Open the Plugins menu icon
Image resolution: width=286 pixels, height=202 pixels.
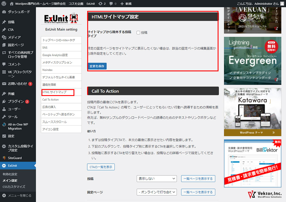pyautogui.click(x=4, y=101)
